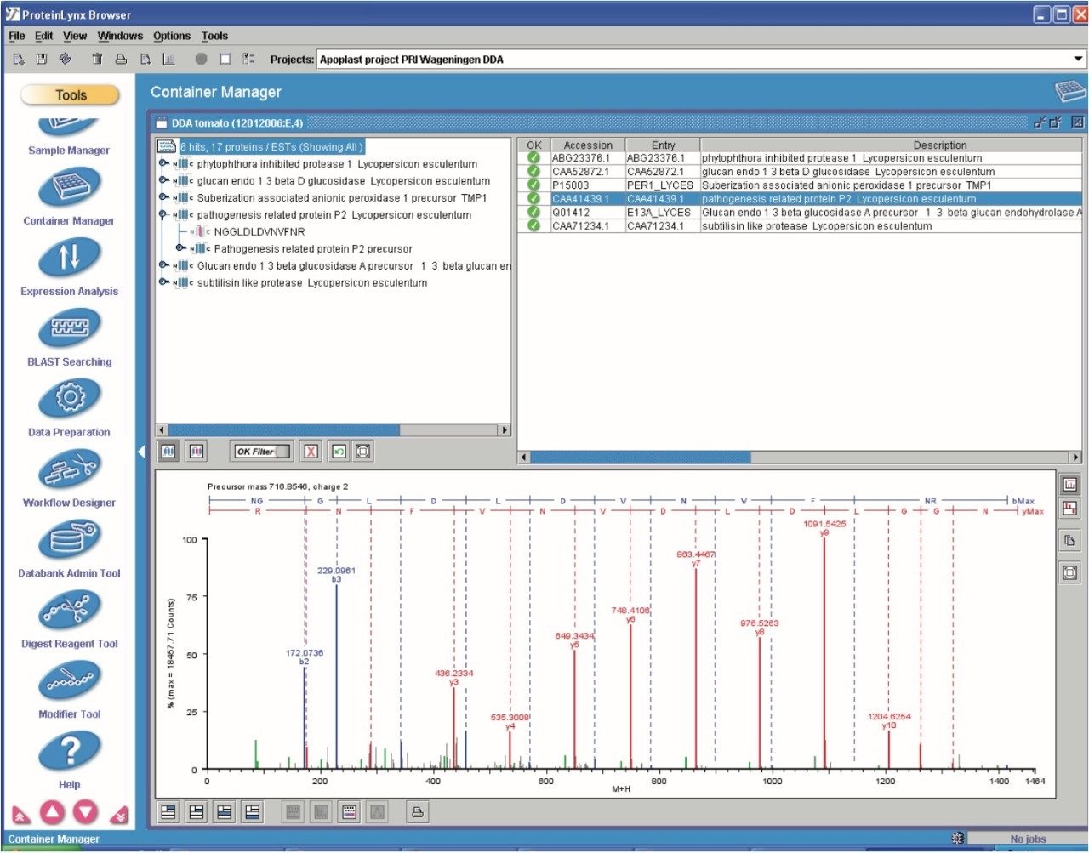Launch the Workflow Designer tool
Viewport: 1089px width, 853px height.
coord(69,469)
